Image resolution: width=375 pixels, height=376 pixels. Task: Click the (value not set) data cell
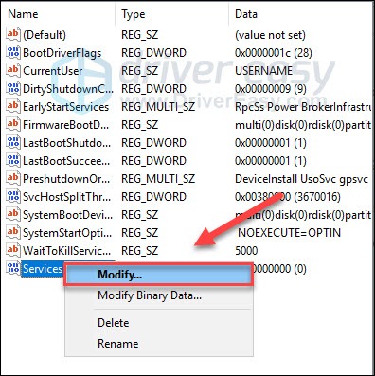(x=270, y=35)
